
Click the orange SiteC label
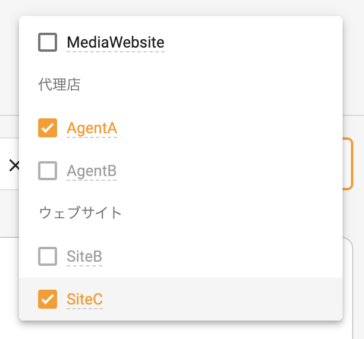(84, 299)
